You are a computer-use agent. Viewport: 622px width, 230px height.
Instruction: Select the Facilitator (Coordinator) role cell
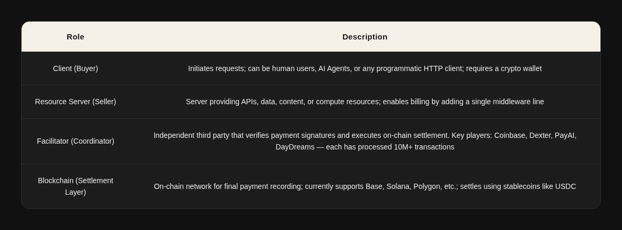(75, 141)
